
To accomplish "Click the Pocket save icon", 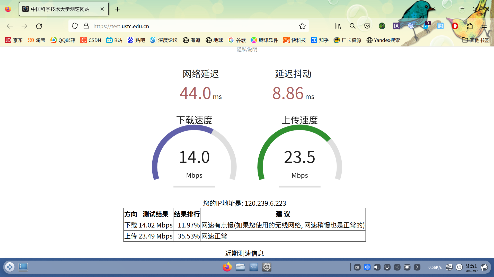I will [x=367, y=26].
